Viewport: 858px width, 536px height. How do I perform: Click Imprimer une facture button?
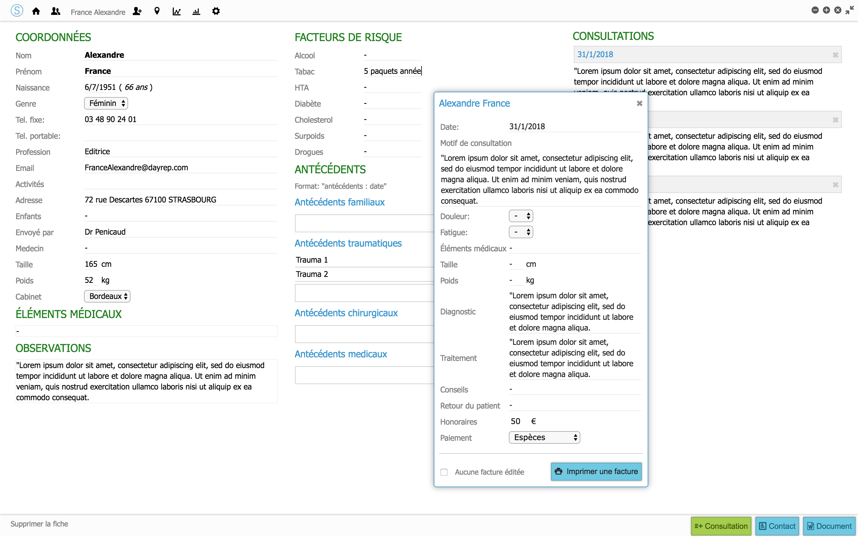pos(596,471)
